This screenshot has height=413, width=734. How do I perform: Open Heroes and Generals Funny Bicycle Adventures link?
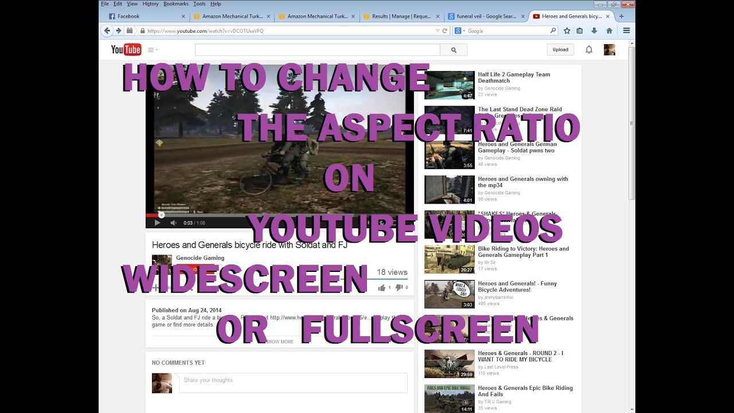tap(517, 286)
